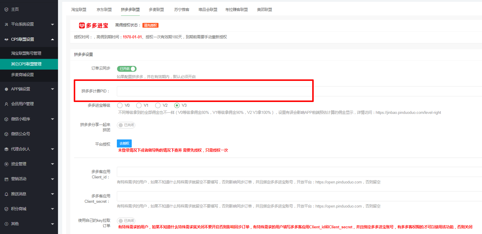Click the 微信公众号 cube icon
482x234 pixels.
[6, 134]
